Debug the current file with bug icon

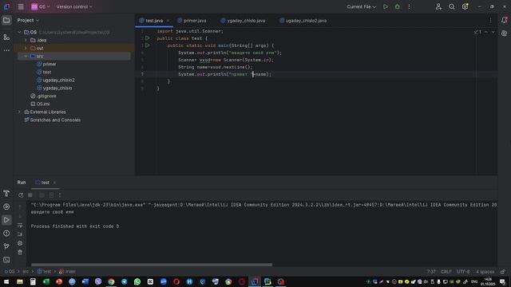tap(398, 6)
